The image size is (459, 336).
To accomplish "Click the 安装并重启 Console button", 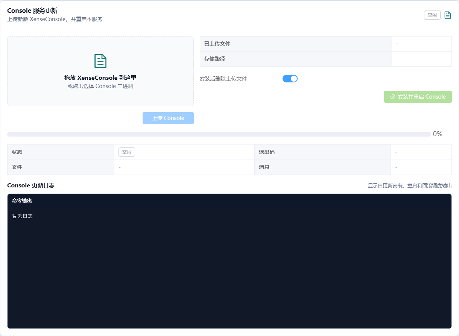I will click(x=418, y=97).
